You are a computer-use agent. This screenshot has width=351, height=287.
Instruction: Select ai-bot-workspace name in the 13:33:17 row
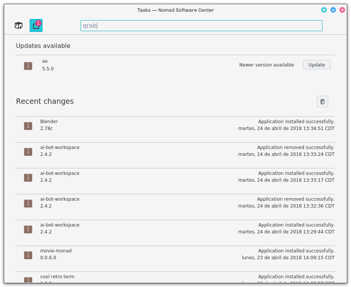point(60,173)
